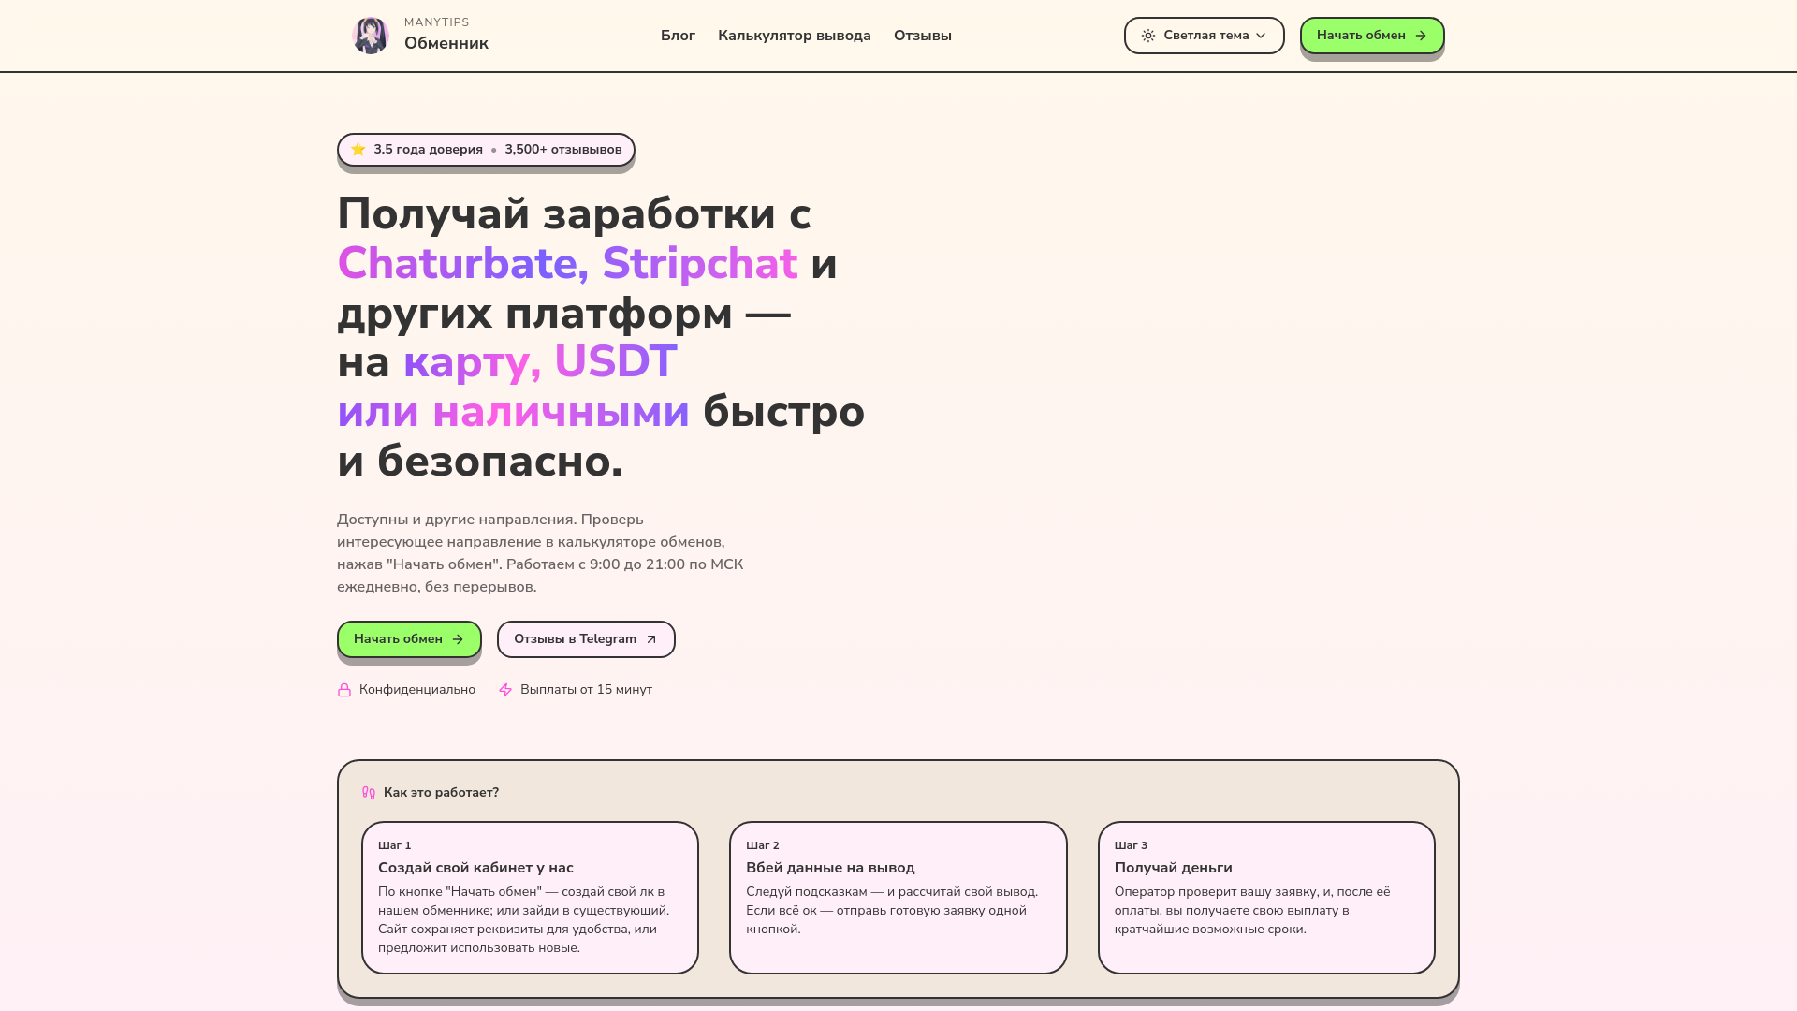Select the Шаг 3 'Получай деньги' card

1266,898
